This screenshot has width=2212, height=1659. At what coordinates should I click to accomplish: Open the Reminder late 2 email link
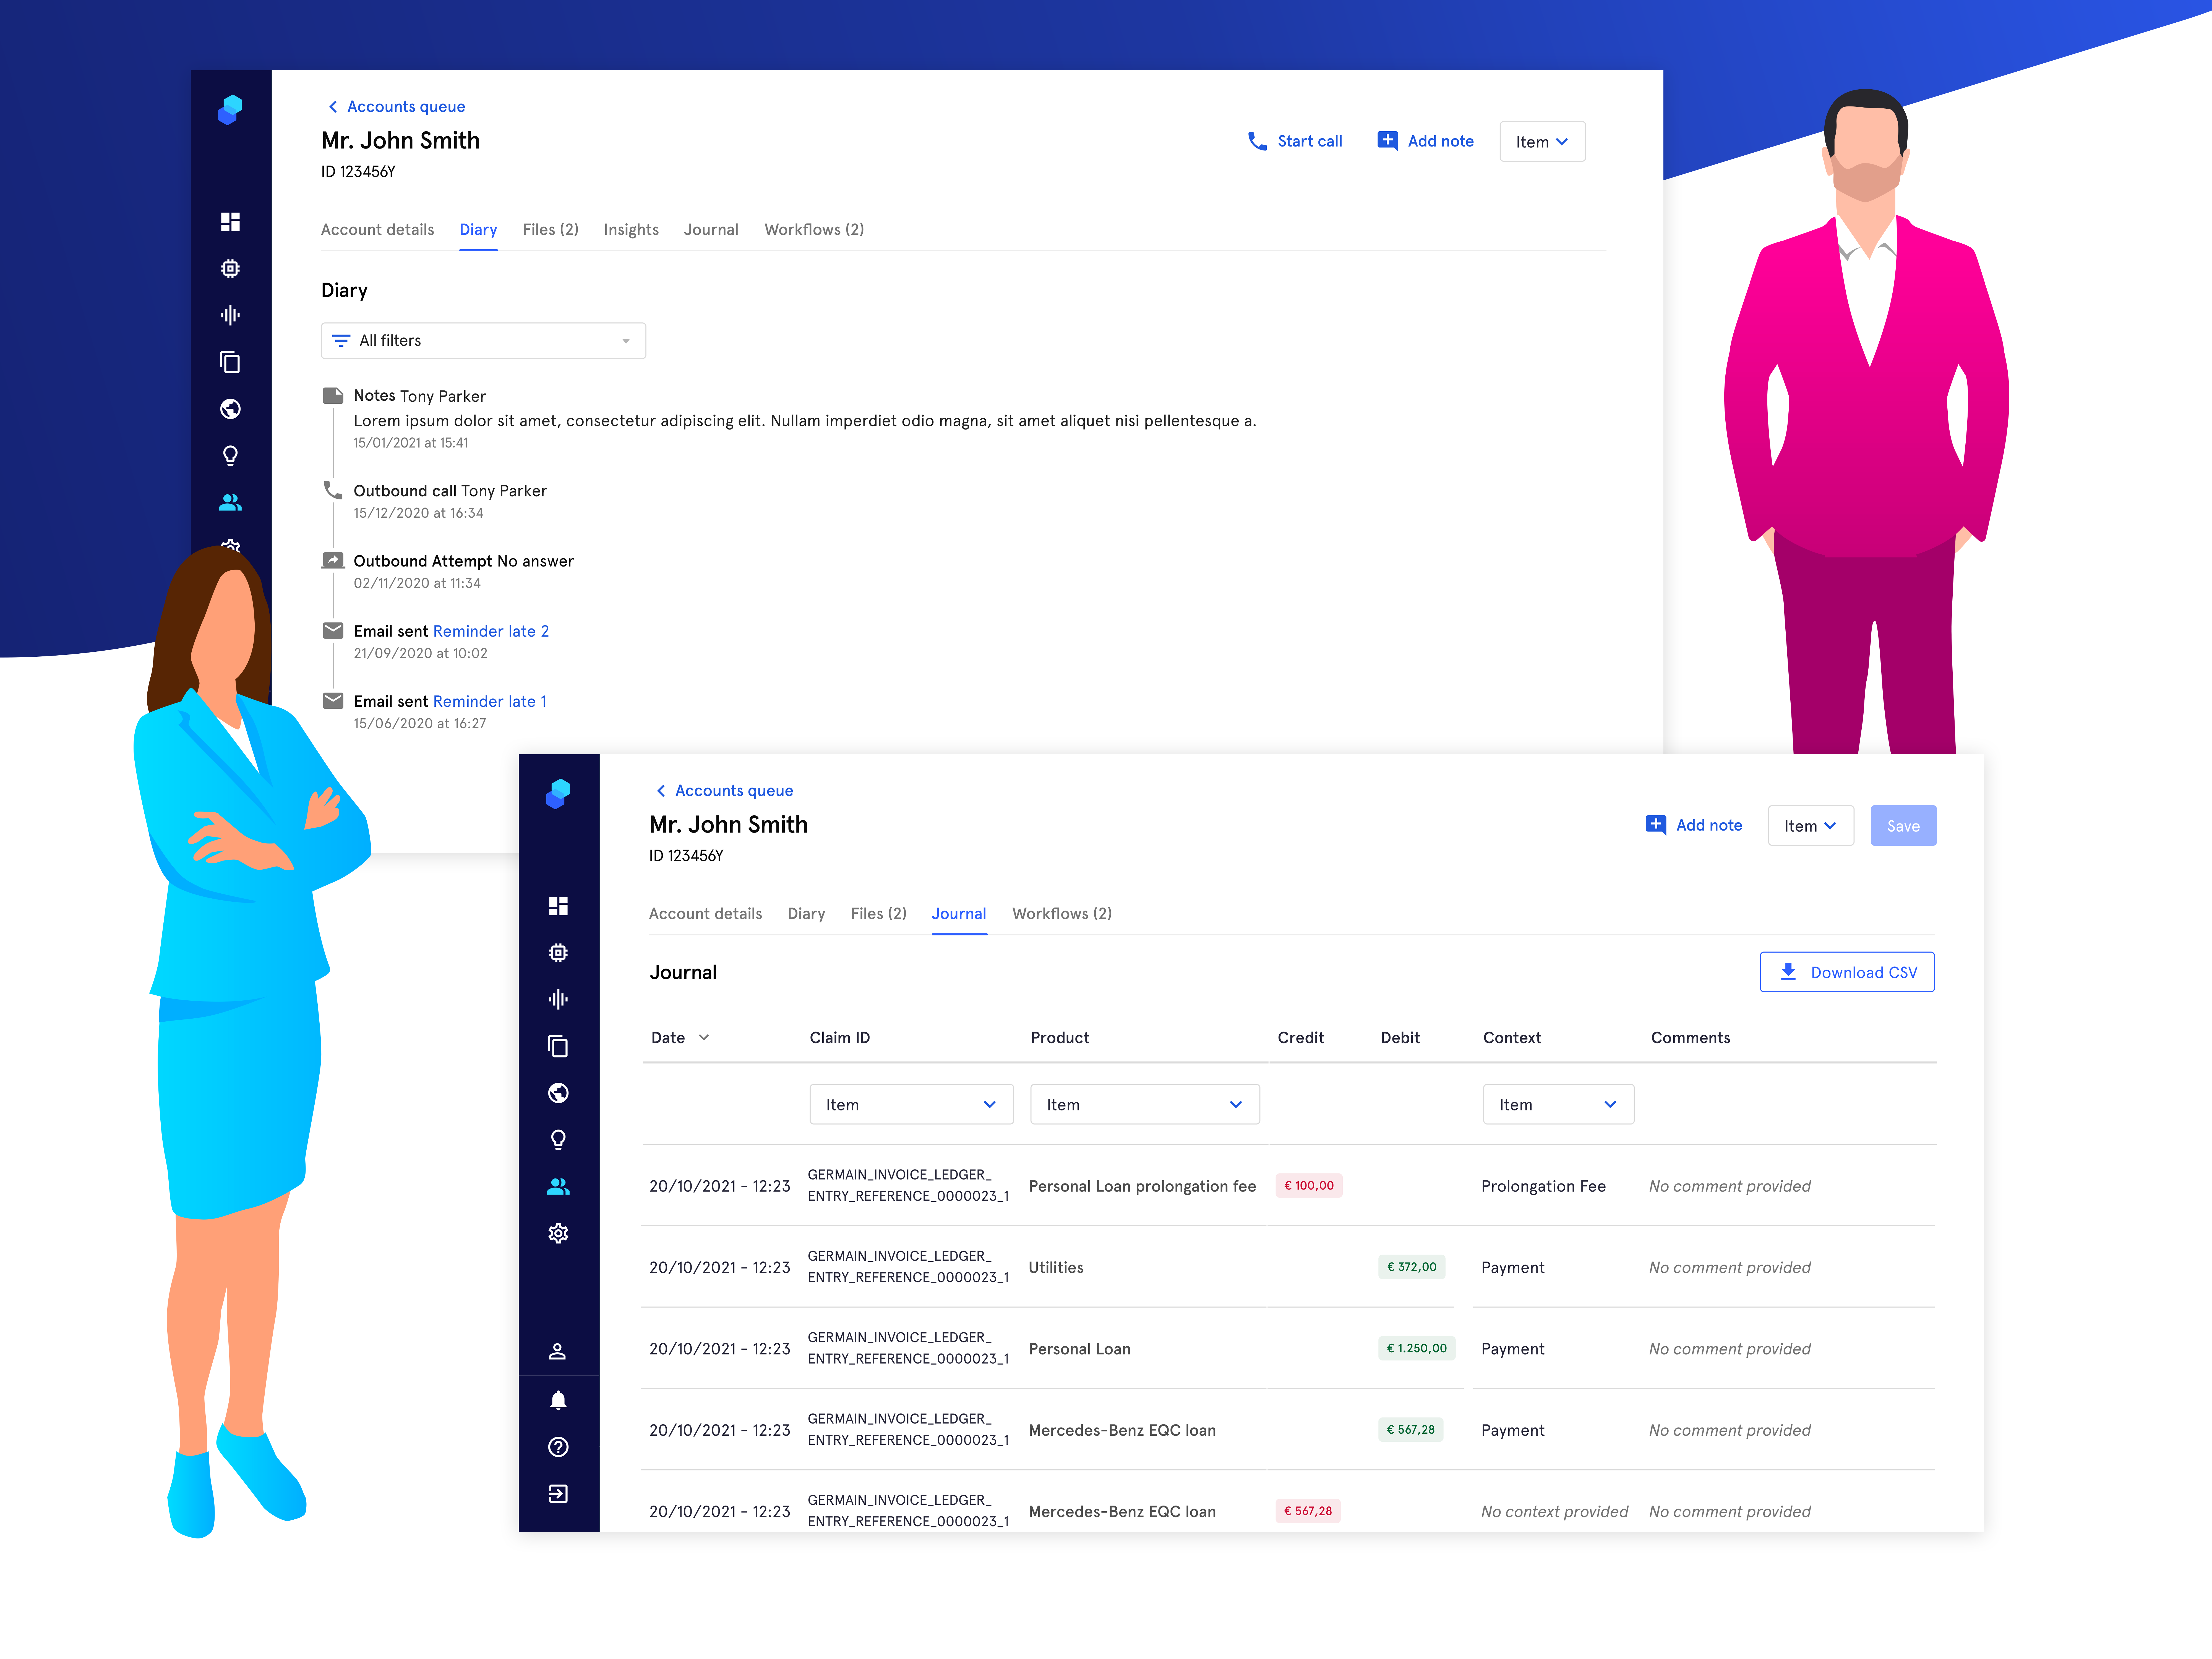pos(491,631)
